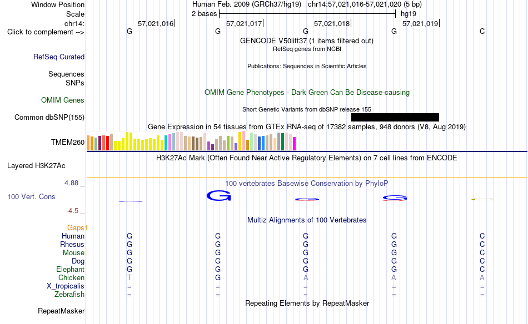Select the black dbSNP variant item
The width and height of the screenshot is (528, 324).
pos(395,117)
